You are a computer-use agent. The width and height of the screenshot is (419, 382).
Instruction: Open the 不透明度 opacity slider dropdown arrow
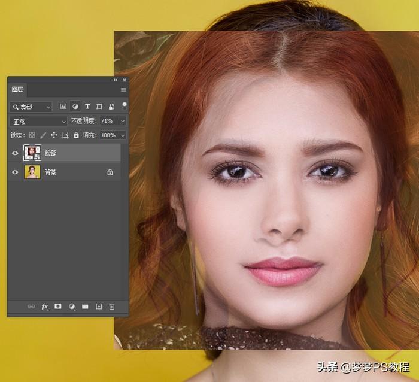(x=123, y=121)
